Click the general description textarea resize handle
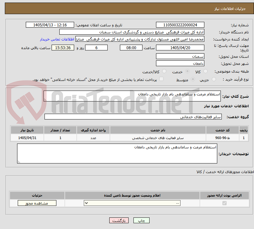This screenshot has width=254, height=229. pos(45,100)
